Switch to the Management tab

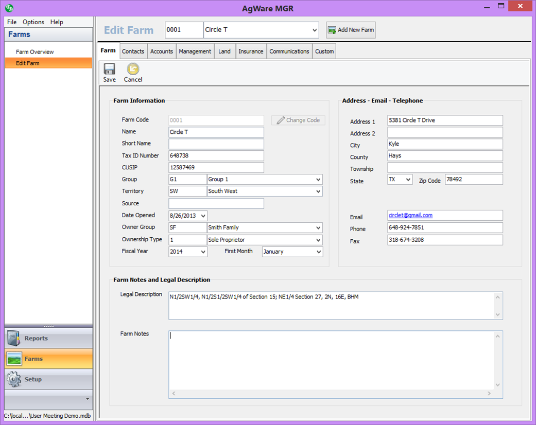point(195,51)
